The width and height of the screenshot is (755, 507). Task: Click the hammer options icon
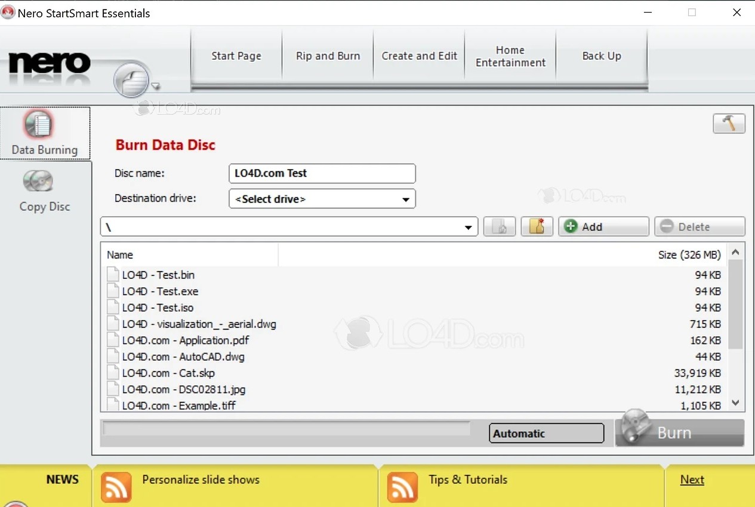click(x=729, y=123)
